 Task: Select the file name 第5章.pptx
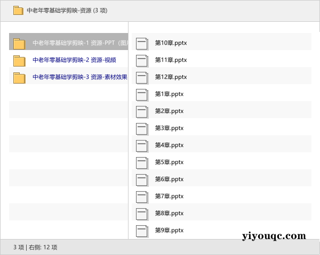(x=169, y=162)
